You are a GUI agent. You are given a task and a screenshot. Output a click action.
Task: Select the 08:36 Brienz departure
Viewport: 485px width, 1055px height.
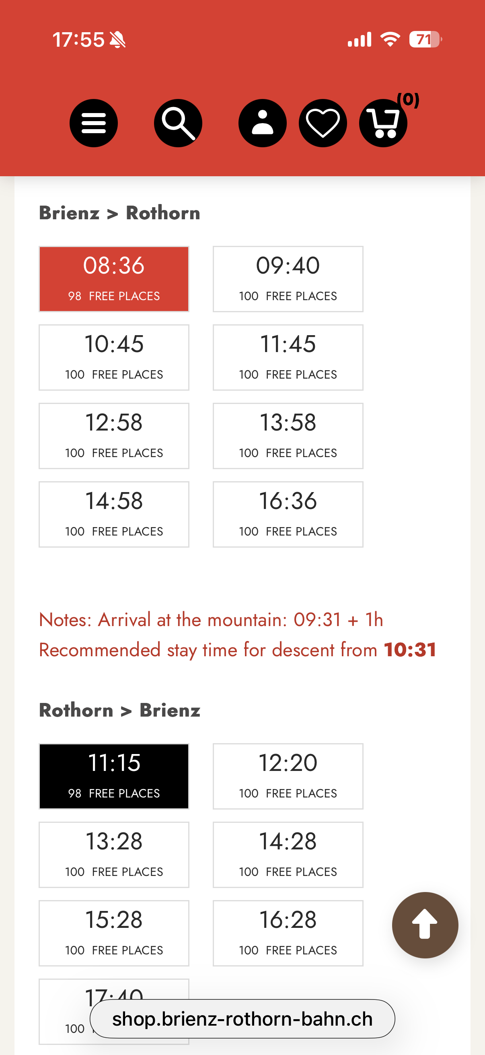tap(114, 279)
